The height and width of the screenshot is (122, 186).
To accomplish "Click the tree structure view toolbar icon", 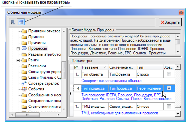I will (x=13, y=22).
